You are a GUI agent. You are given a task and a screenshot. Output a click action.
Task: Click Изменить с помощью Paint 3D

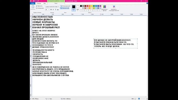114,8
